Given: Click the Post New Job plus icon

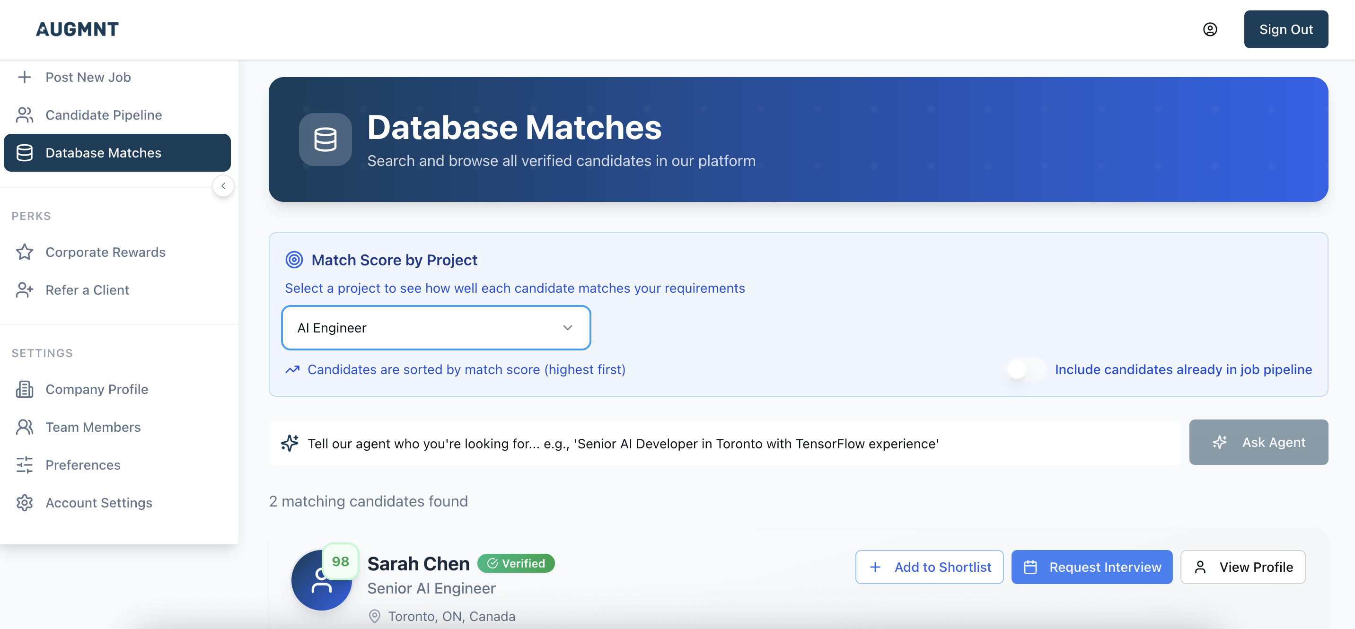Looking at the screenshot, I should click(24, 77).
